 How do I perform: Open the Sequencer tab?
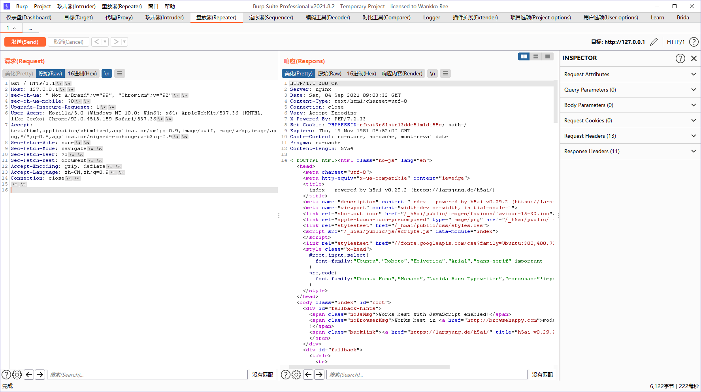pos(271,17)
